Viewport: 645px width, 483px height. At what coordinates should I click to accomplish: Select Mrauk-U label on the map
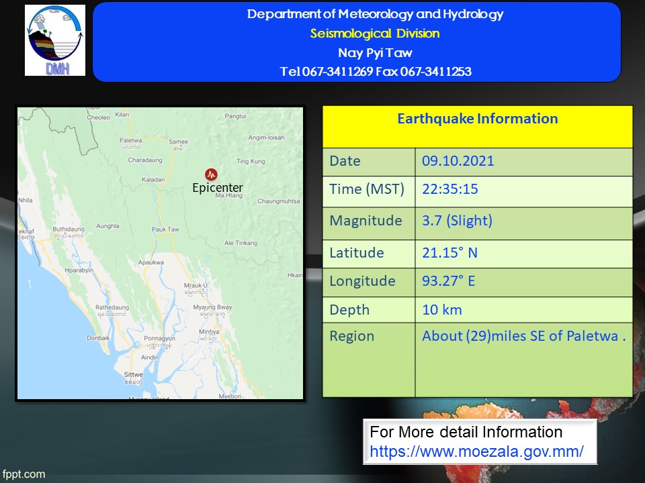[x=196, y=286]
